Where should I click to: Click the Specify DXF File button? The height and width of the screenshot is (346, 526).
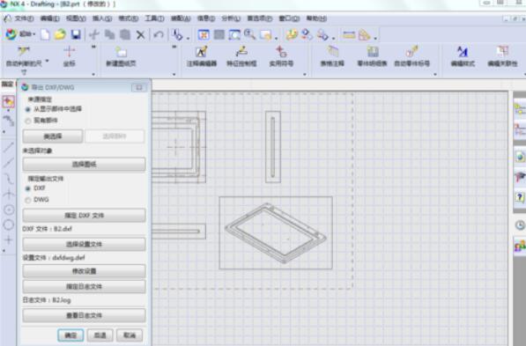tap(85, 215)
